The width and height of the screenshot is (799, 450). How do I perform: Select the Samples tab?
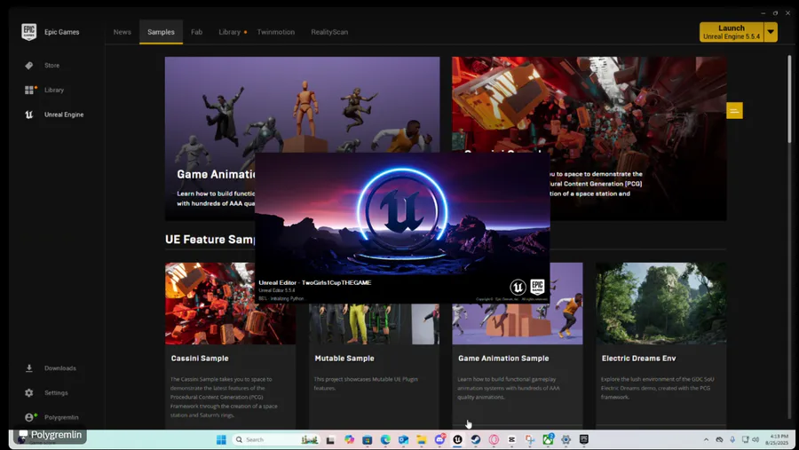[x=161, y=32]
